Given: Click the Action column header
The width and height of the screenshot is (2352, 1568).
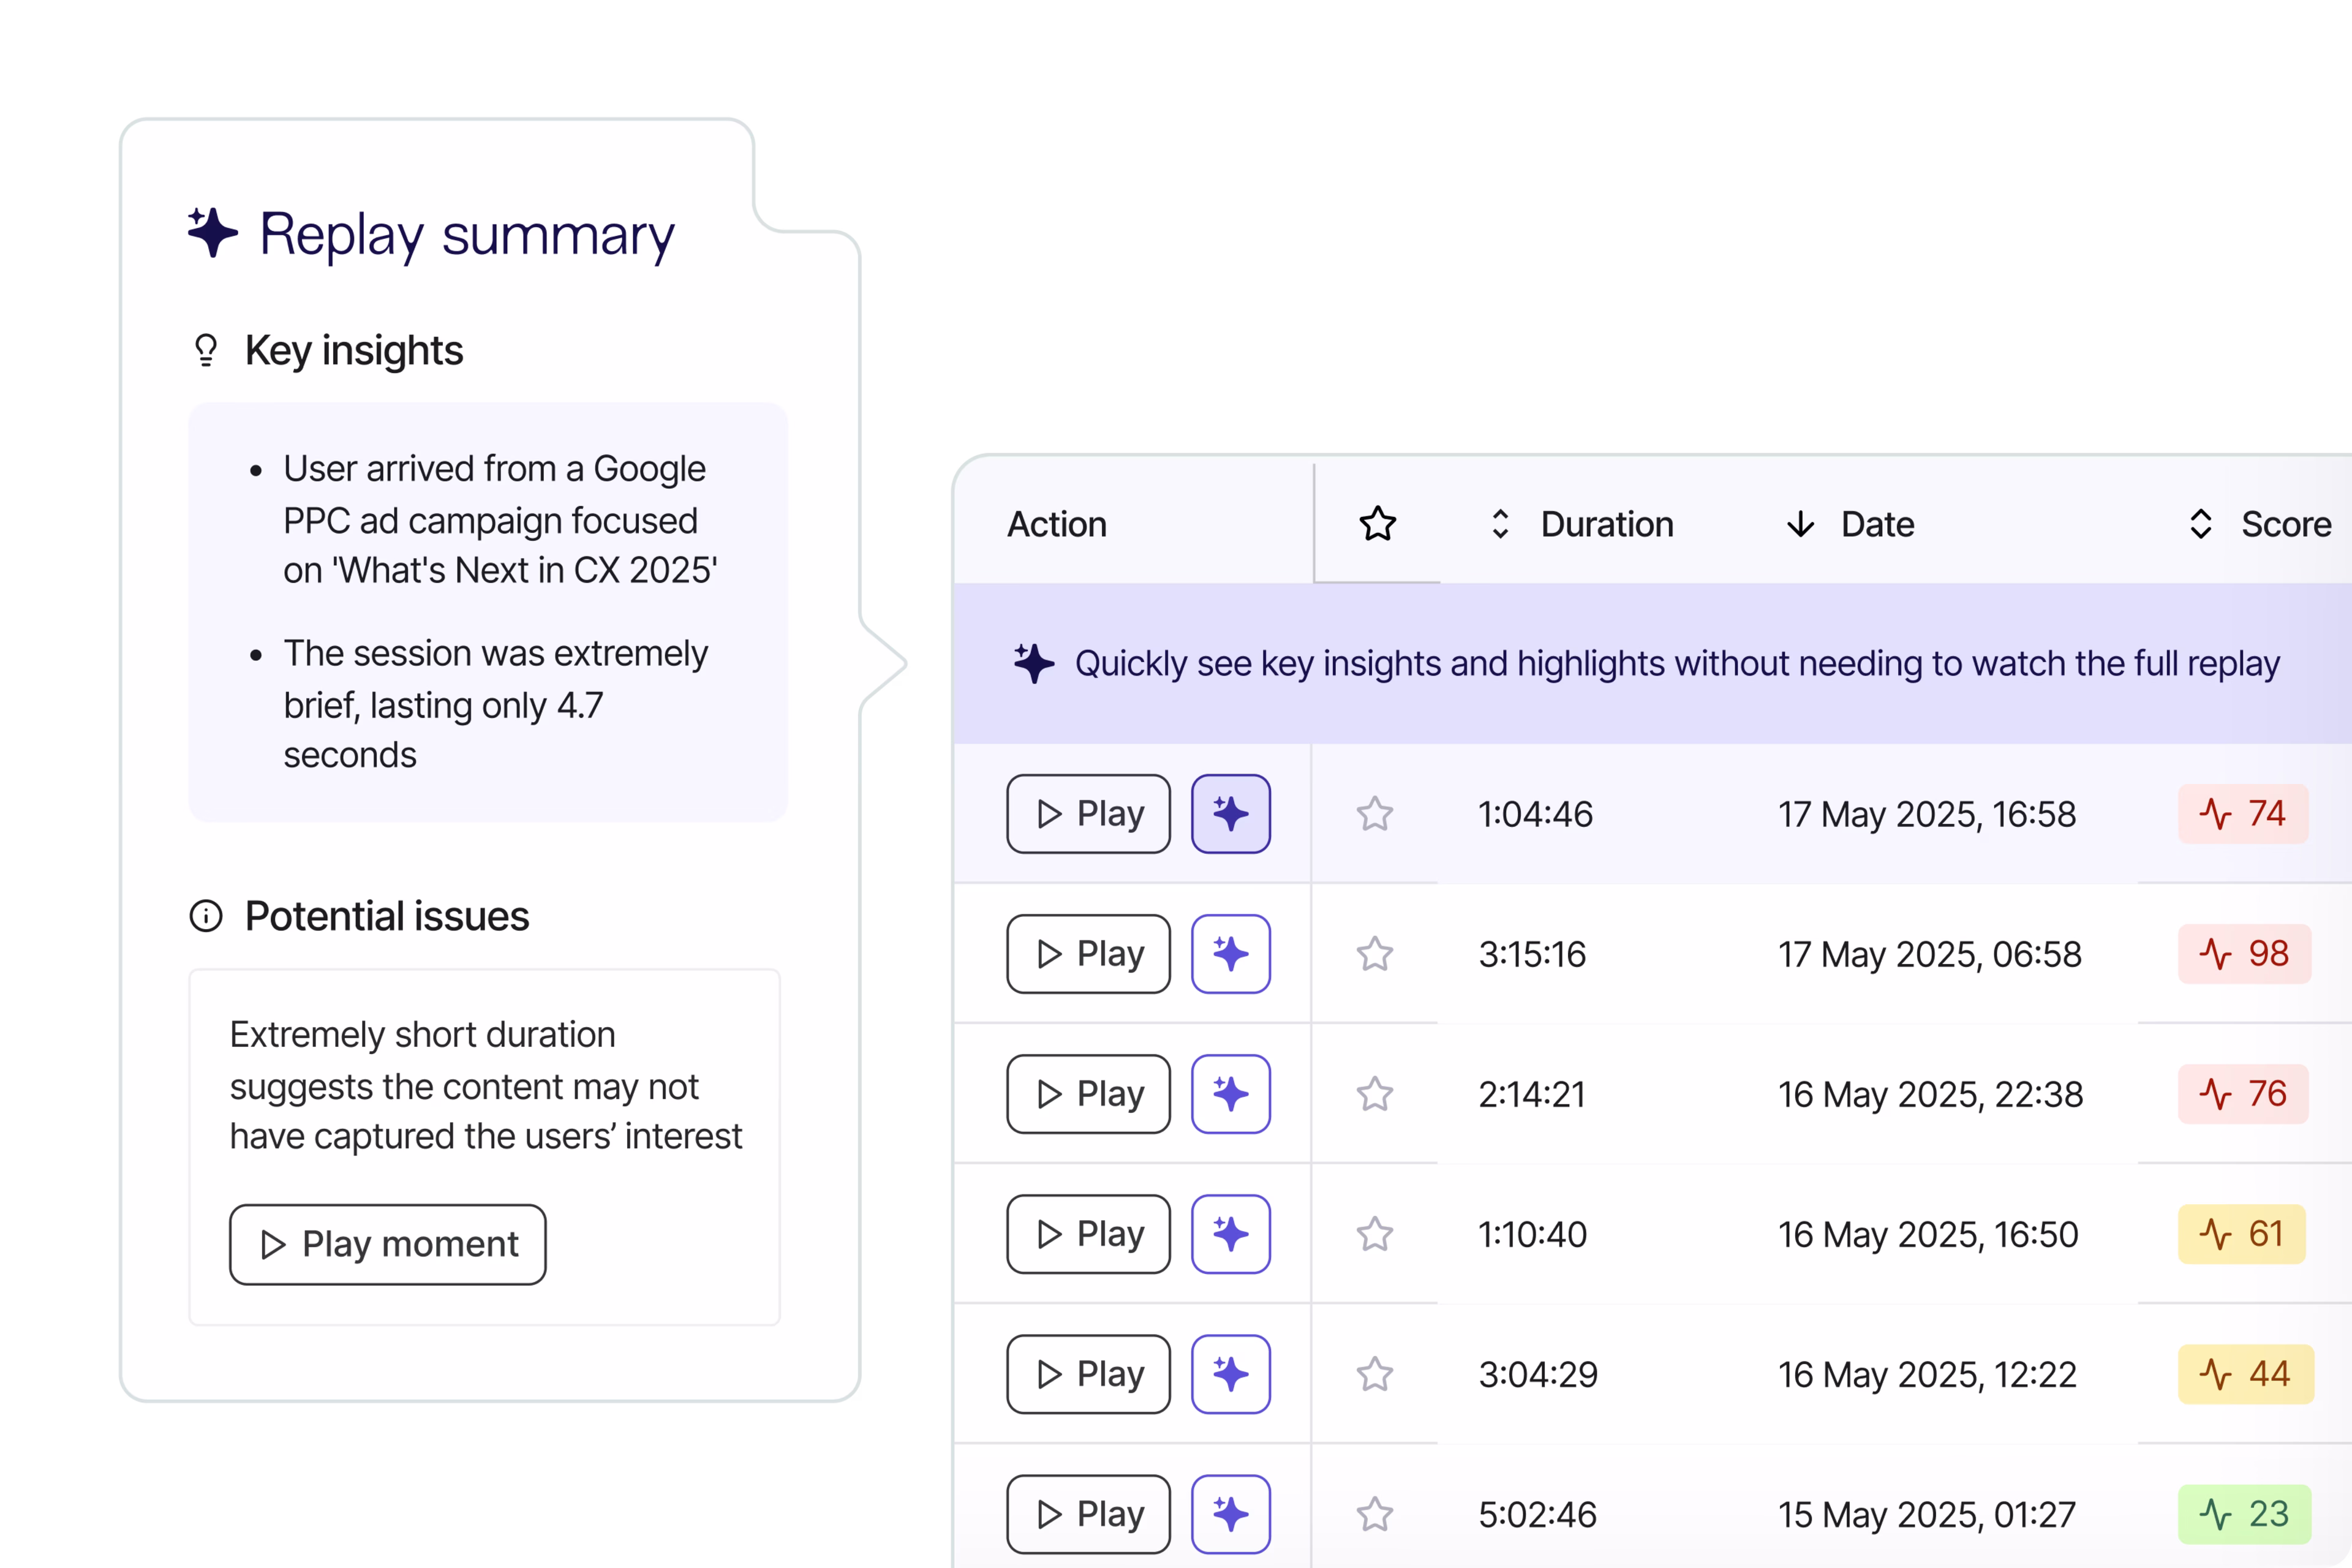Looking at the screenshot, I should 1057,524.
